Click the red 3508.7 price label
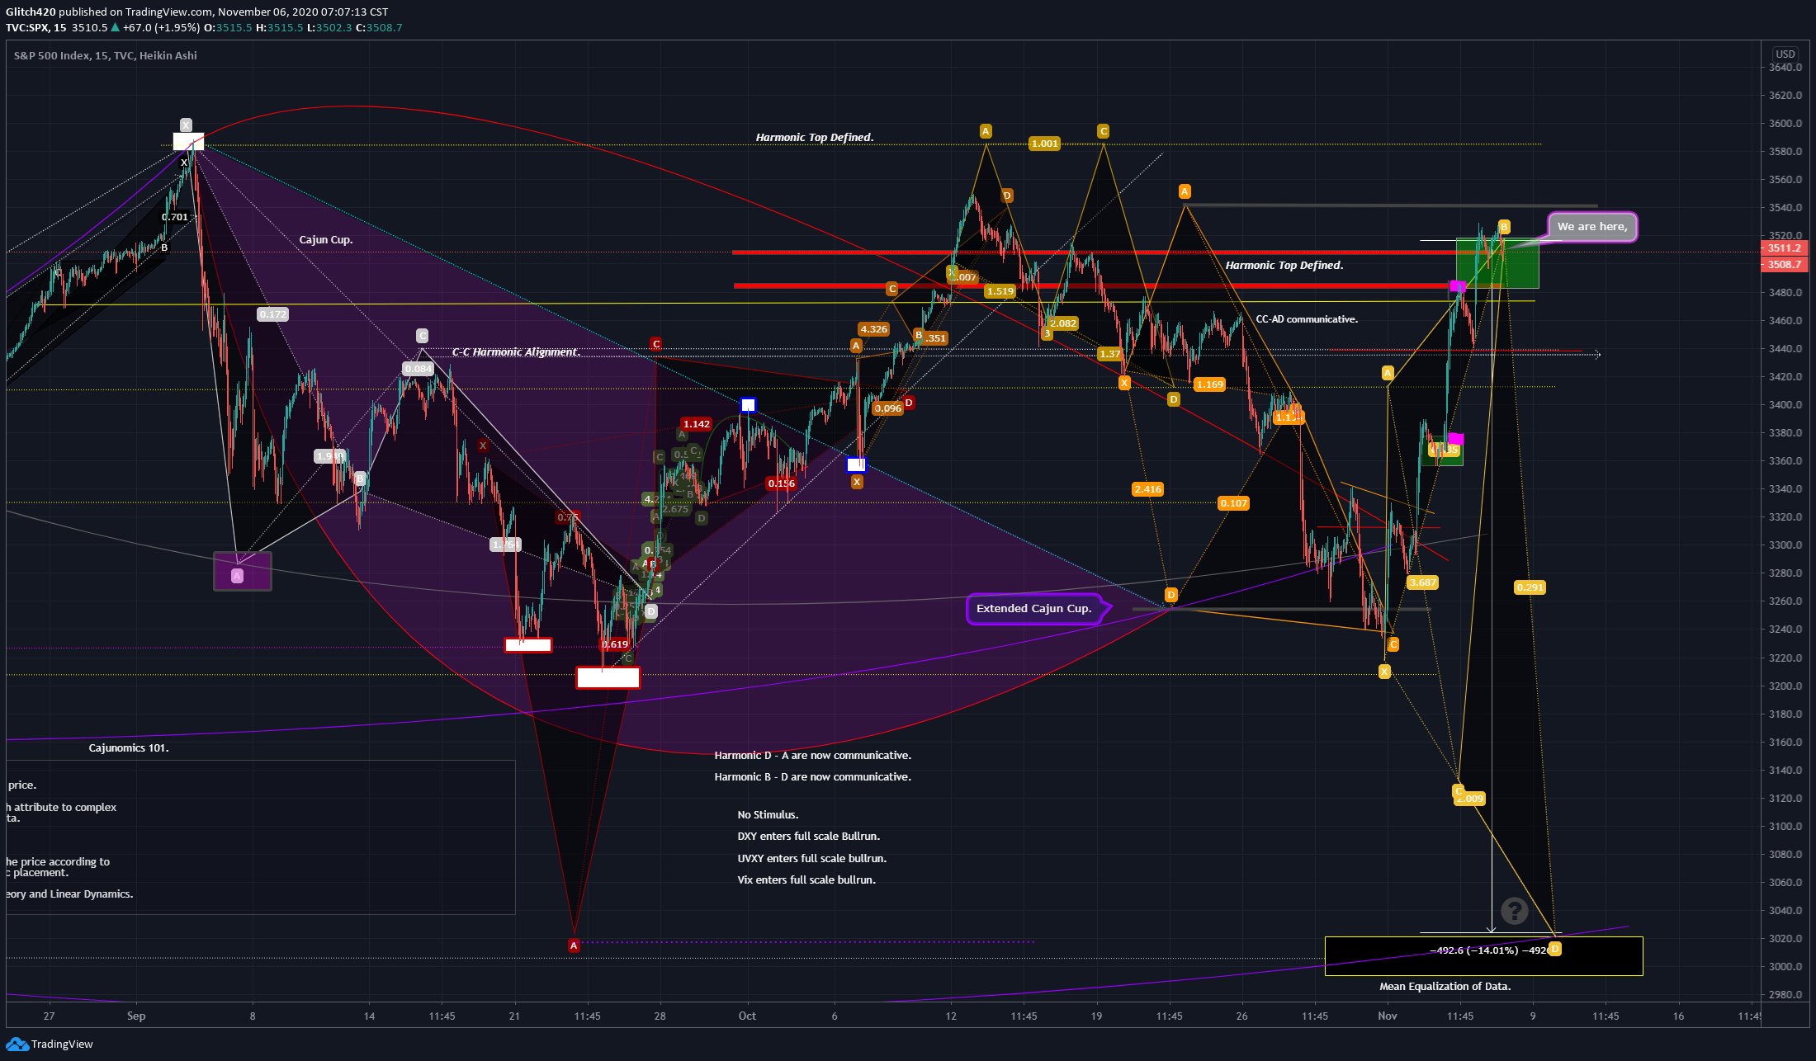This screenshot has height=1061, width=1816. coord(1784,265)
